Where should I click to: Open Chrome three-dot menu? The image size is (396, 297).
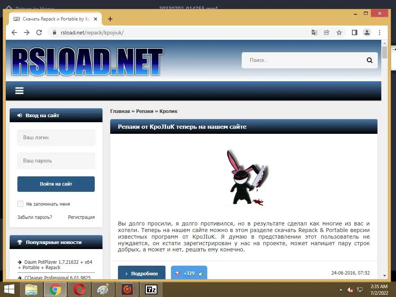click(x=379, y=32)
